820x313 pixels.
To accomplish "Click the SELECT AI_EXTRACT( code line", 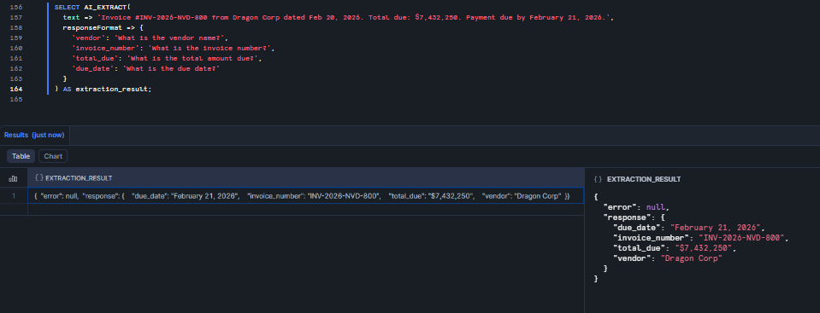I will click(x=92, y=7).
